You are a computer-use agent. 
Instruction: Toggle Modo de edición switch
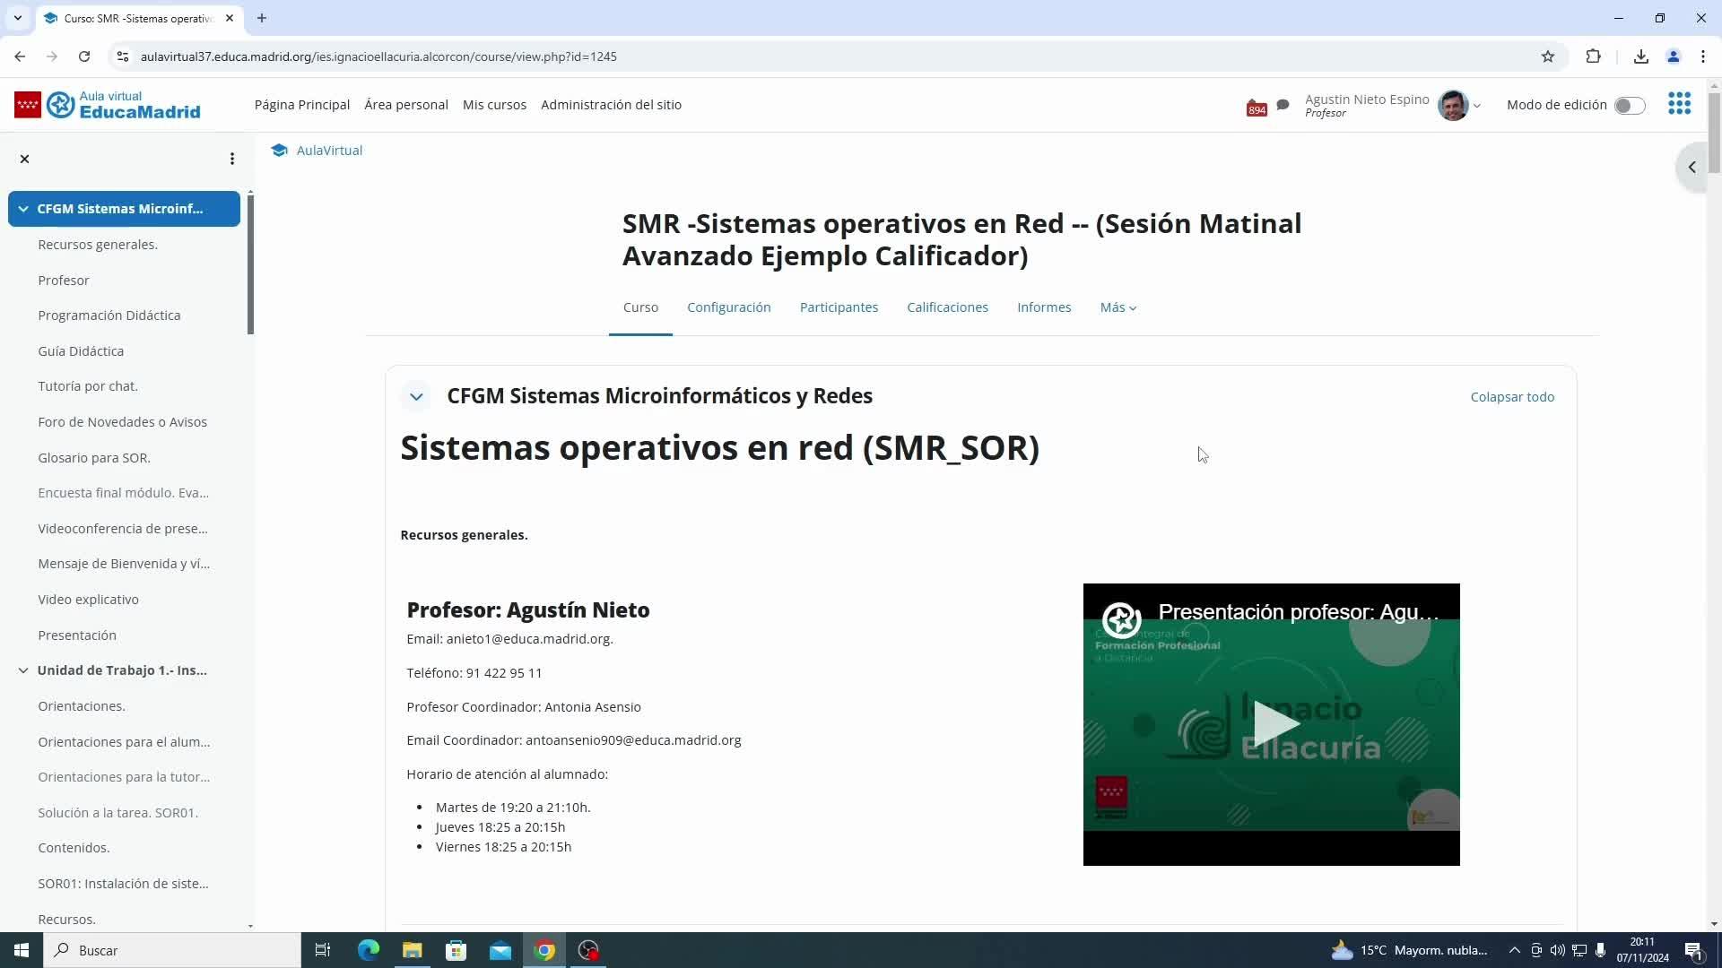[x=1629, y=105]
